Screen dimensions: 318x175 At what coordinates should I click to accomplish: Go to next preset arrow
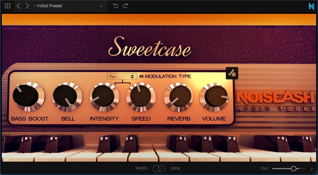click(x=27, y=6)
